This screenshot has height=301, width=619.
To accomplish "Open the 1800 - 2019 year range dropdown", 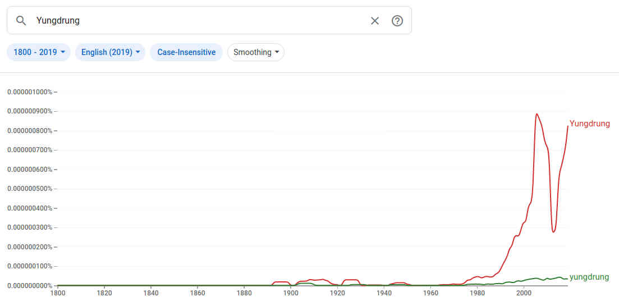I will tap(39, 52).
